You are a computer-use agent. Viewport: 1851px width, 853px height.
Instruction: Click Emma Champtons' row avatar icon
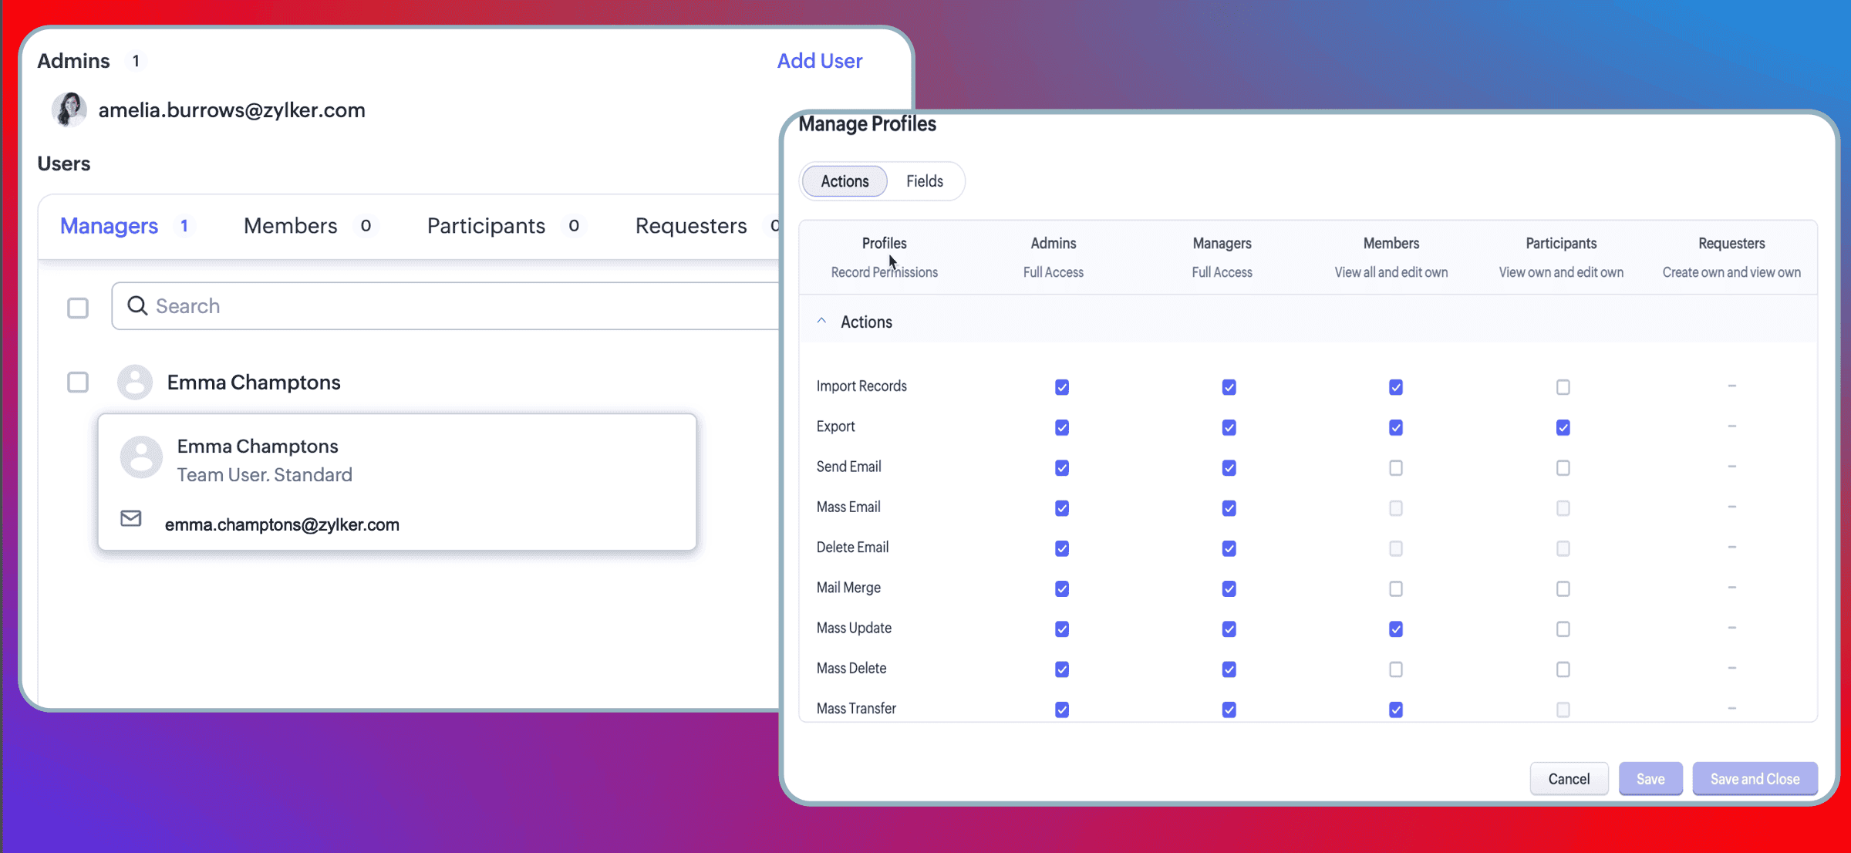(x=134, y=383)
